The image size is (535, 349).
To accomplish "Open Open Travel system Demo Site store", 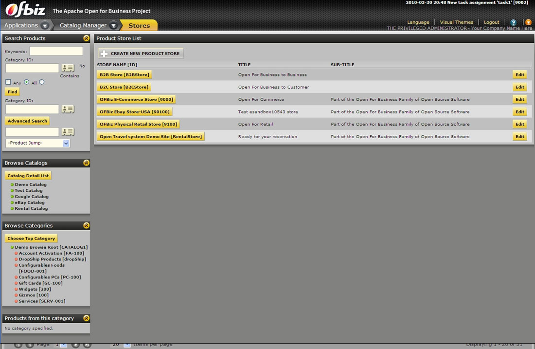I will point(150,137).
